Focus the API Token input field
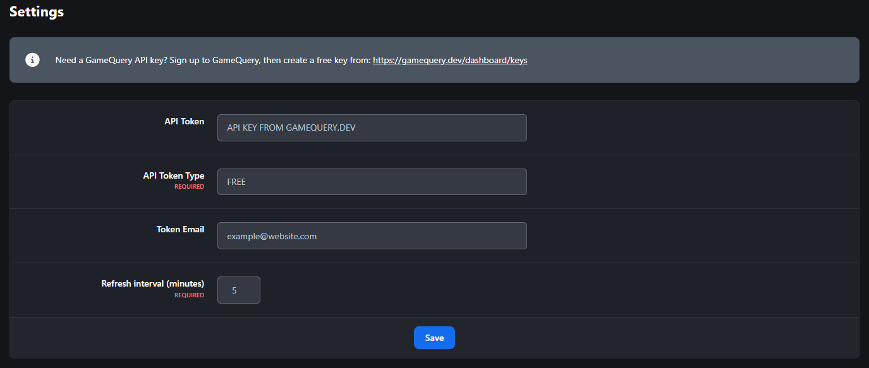This screenshot has height=368, width=869. click(x=372, y=128)
